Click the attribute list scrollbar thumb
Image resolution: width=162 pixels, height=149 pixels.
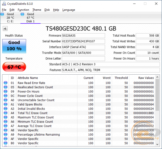click(x=157, y=95)
